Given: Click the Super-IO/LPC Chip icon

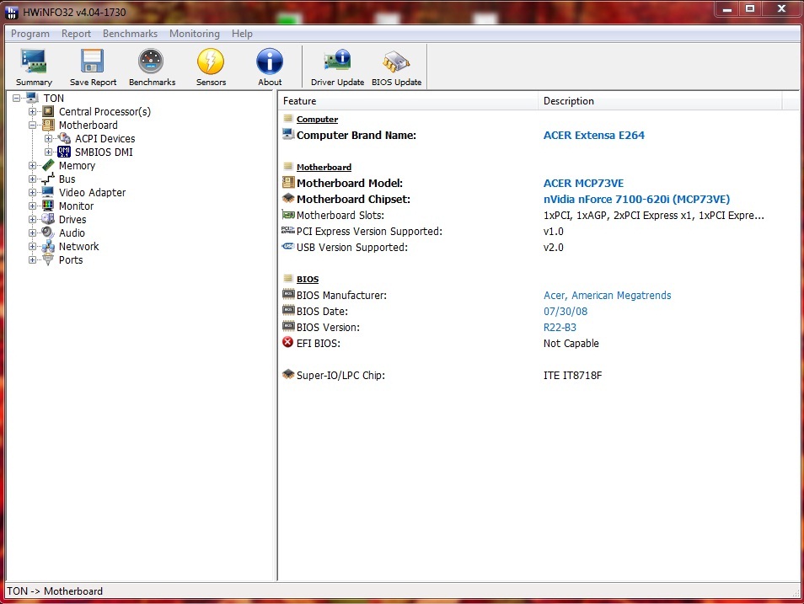Looking at the screenshot, I should [x=288, y=374].
